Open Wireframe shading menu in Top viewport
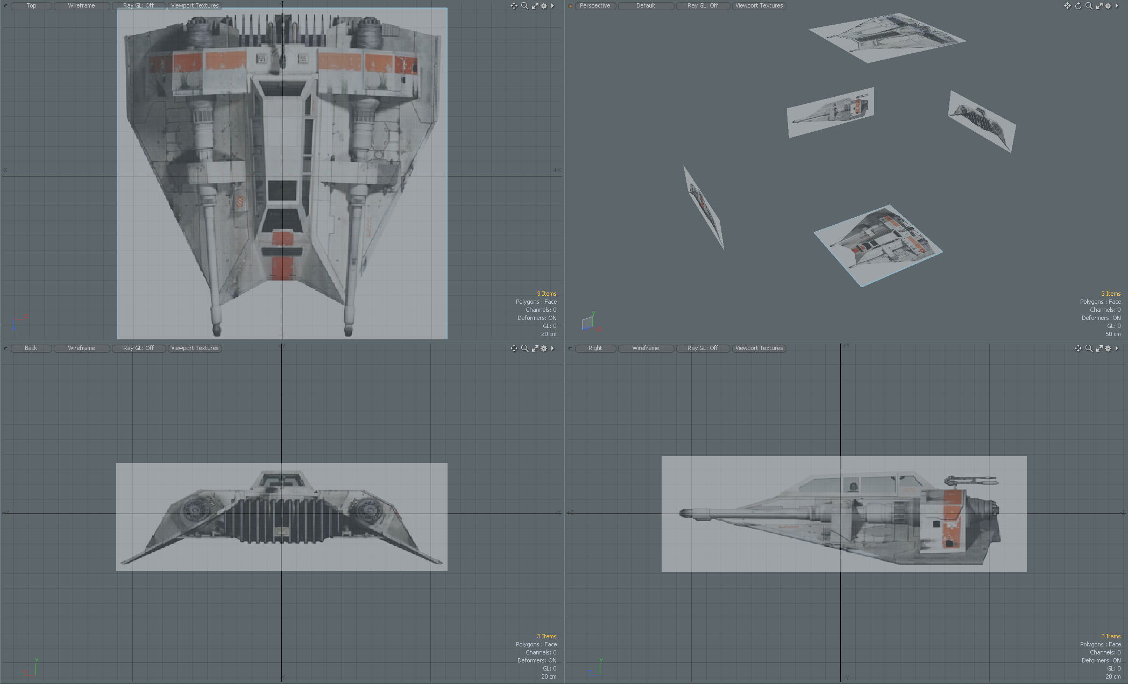The width and height of the screenshot is (1128, 684). coord(82,6)
